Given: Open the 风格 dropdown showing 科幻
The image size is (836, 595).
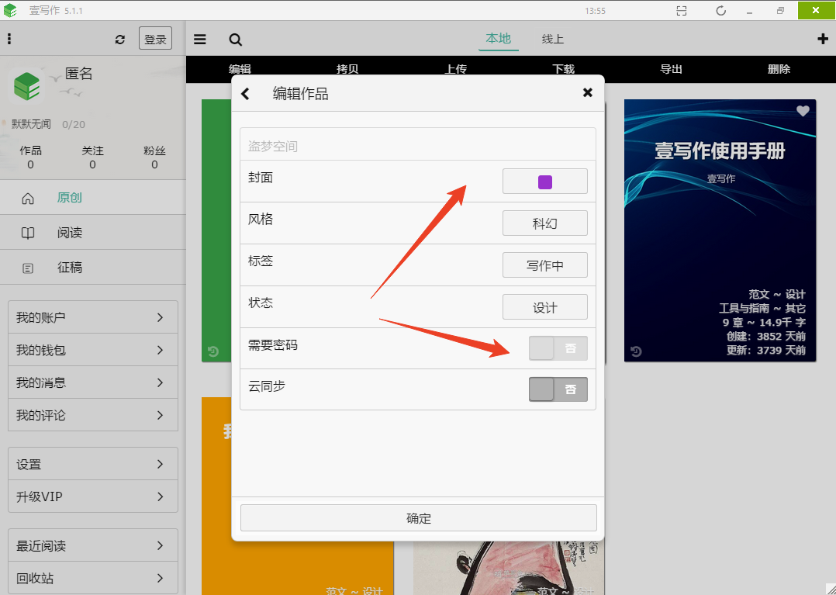Looking at the screenshot, I should [545, 223].
